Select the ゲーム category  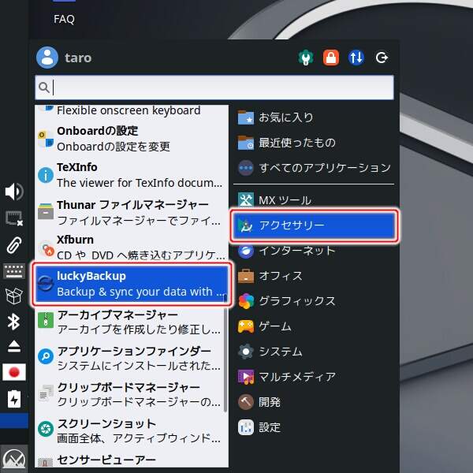(314, 326)
